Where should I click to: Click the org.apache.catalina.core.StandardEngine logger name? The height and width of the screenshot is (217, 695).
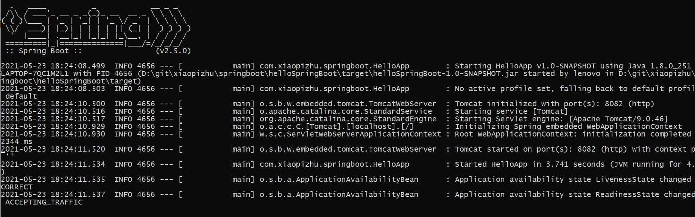click(x=348, y=119)
